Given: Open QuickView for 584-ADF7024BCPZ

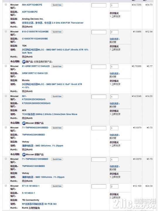Looking at the screenshot, I should [57, 5].
